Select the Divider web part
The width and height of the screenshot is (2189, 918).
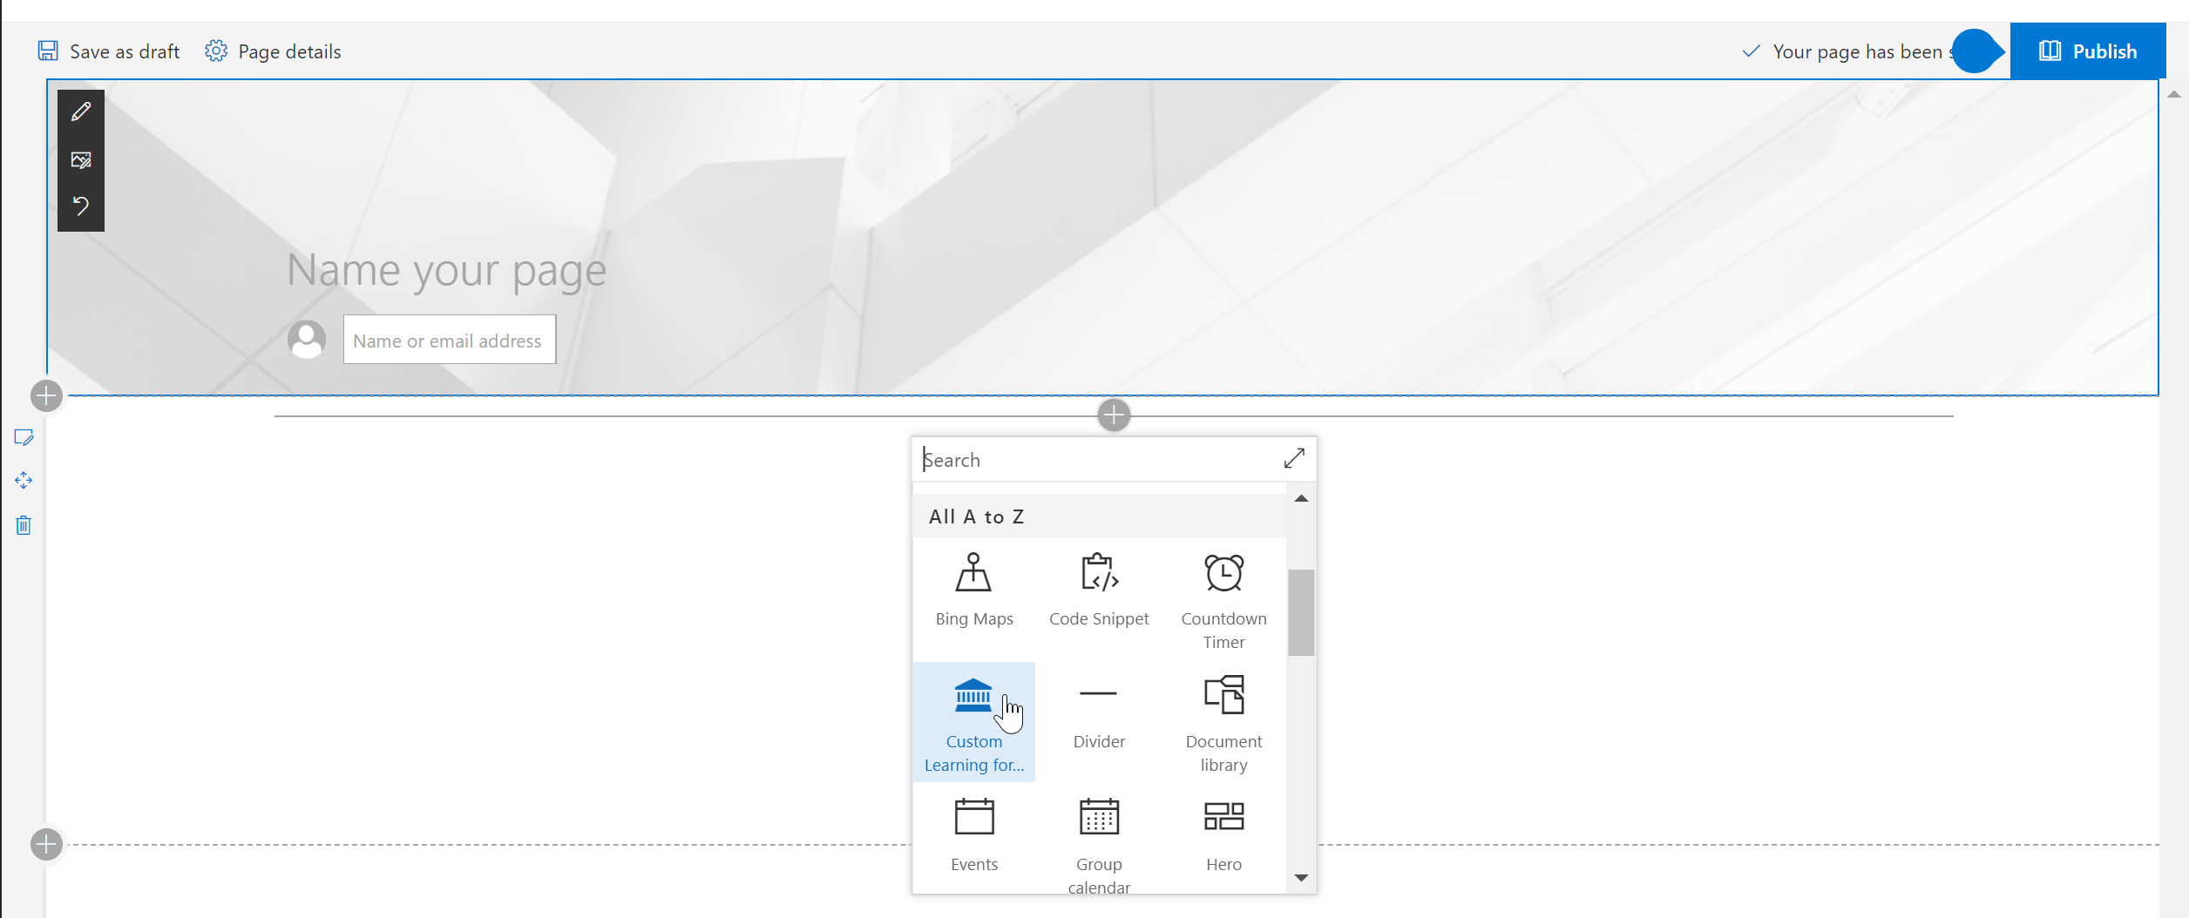(1098, 714)
